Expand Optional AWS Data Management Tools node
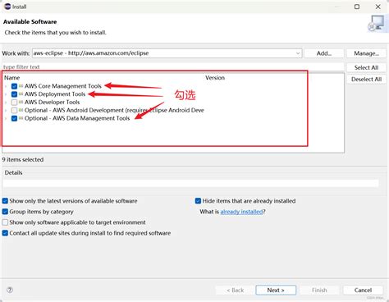Viewport: 389px width, 302px height. point(6,118)
